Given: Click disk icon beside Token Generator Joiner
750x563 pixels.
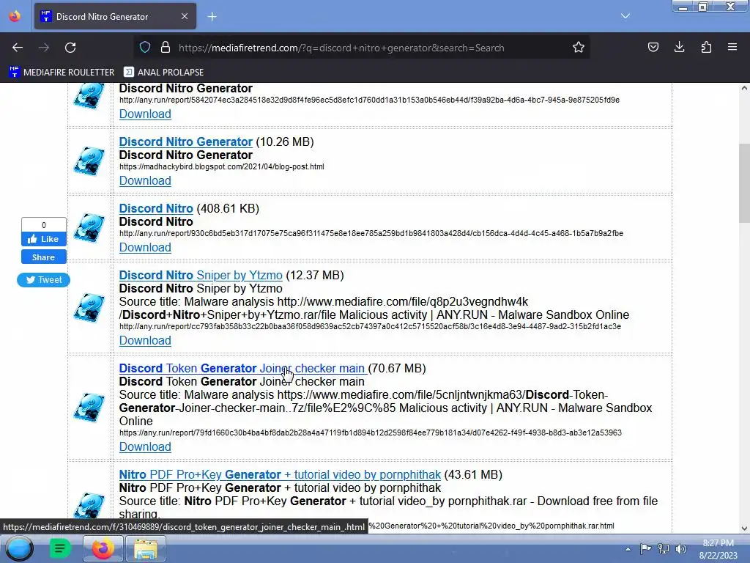Looking at the screenshot, I should (x=89, y=407).
